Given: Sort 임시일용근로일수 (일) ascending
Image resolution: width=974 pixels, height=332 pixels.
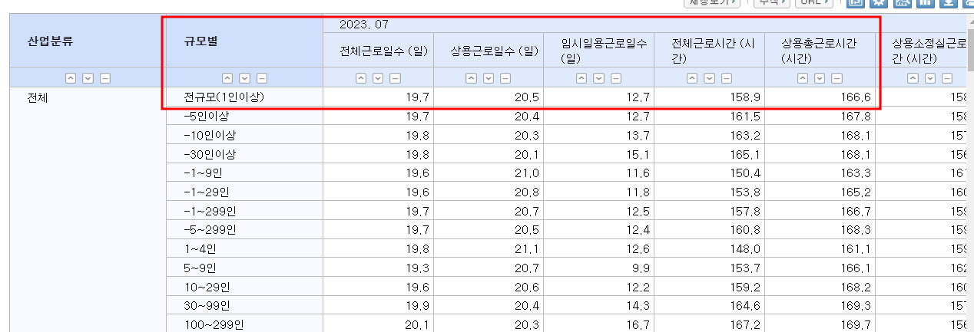Looking at the screenshot, I should click(582, 77).
